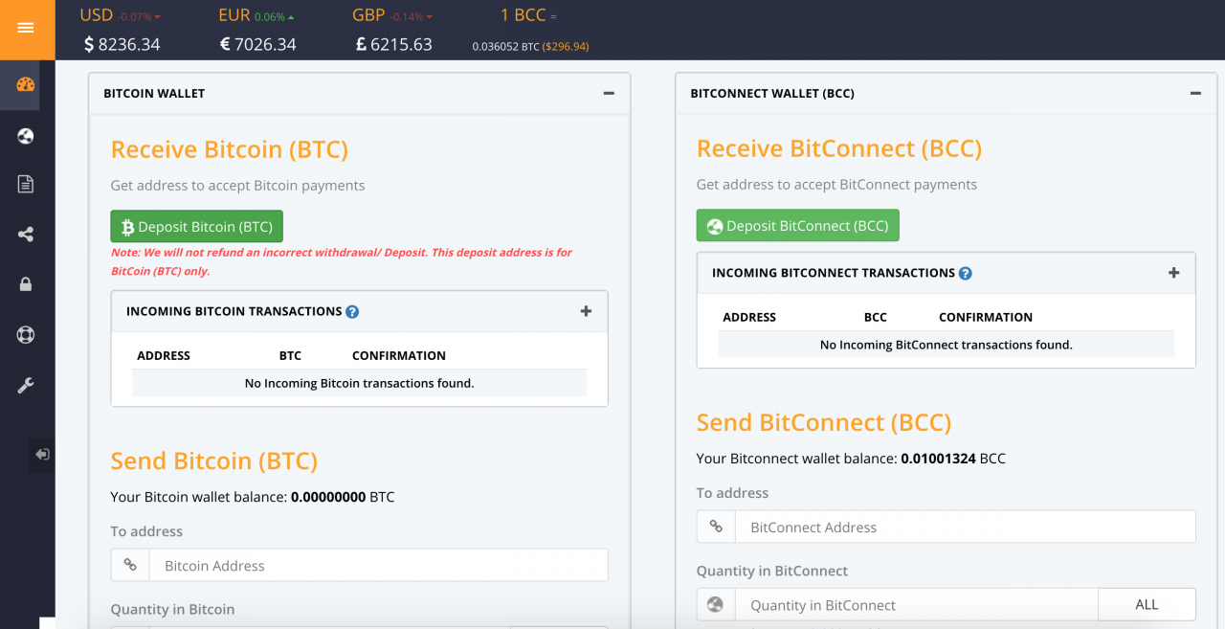Open the lifebuoy support icon in sidebar
Viewport: 1225px width, 629px height.
(26, 335)
